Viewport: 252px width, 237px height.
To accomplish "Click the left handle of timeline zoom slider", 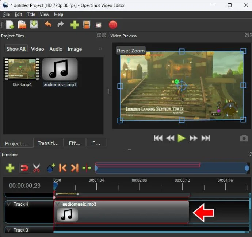I will coord(96,168).
